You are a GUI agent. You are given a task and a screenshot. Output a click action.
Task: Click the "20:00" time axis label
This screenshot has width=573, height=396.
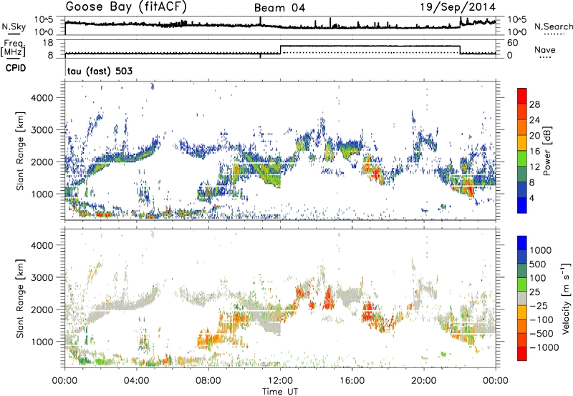(x=424, y=381)
